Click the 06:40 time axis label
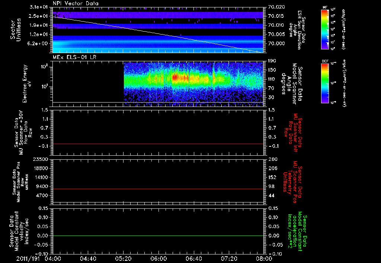The height and width of the screenshot is (263, 381). [193, 258]
